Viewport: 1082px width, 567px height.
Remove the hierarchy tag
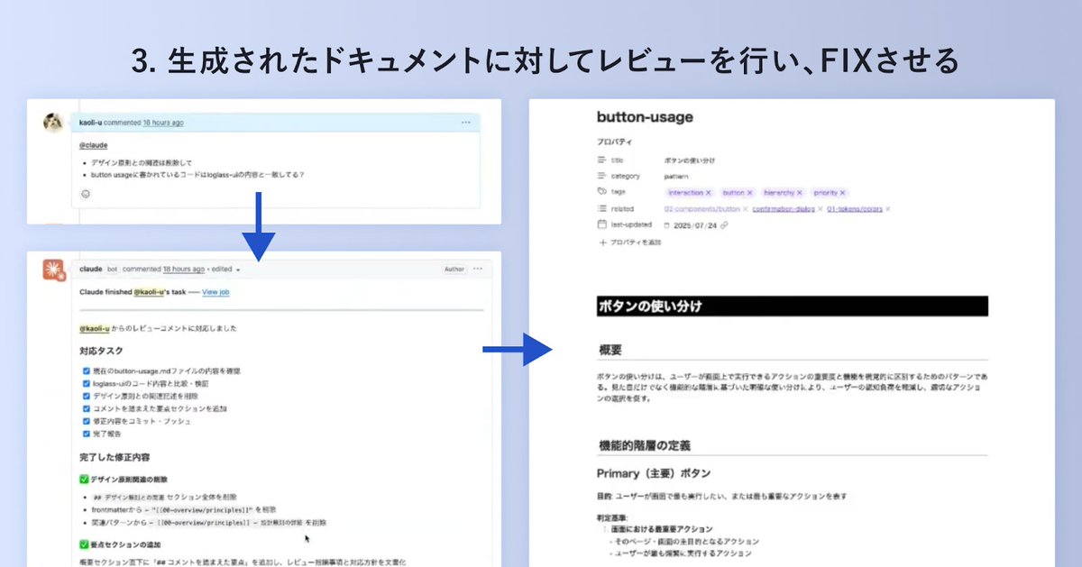[800, 193]
